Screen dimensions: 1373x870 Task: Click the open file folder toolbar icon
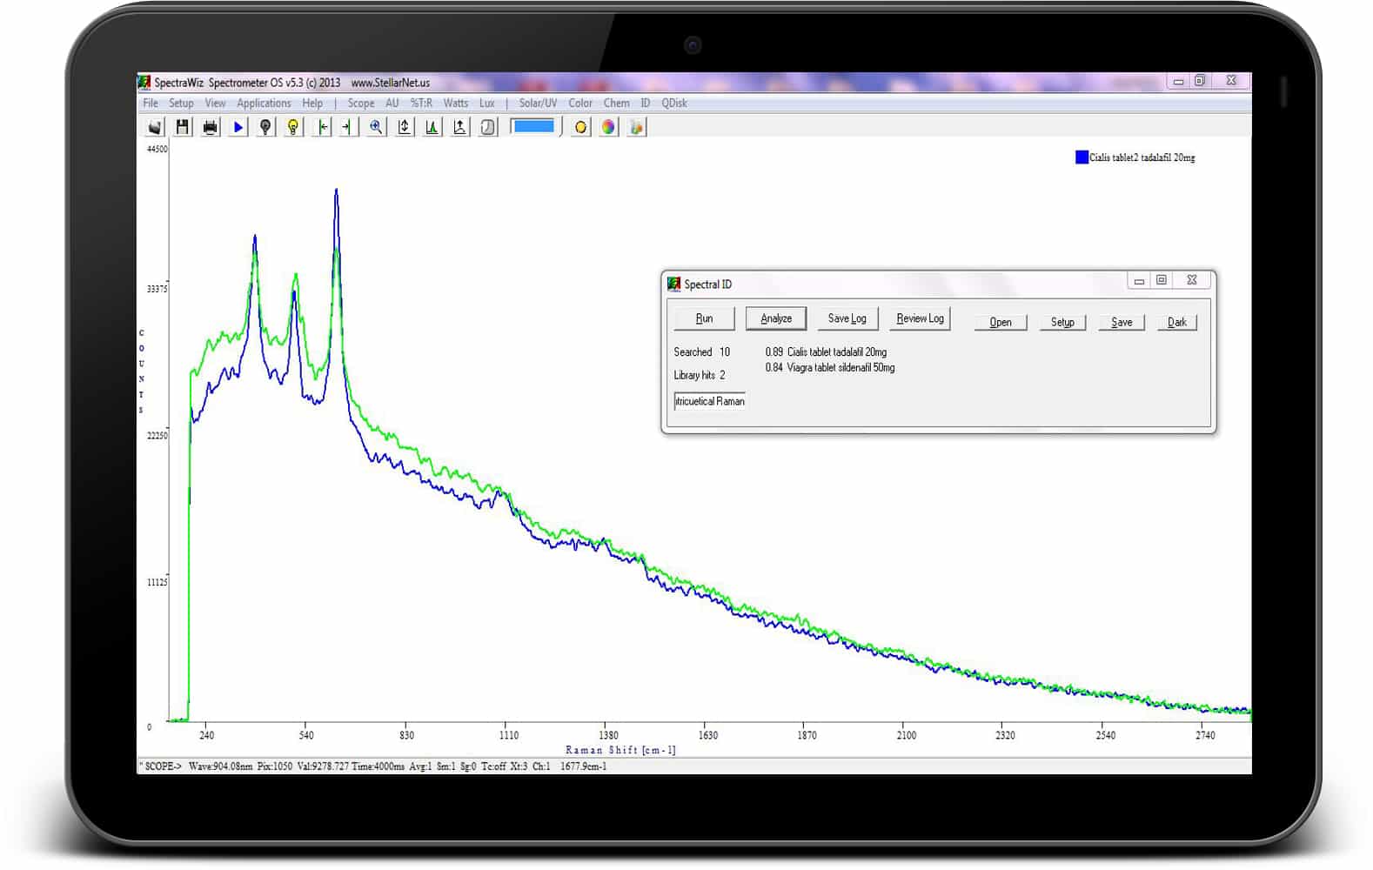(155, 127)
